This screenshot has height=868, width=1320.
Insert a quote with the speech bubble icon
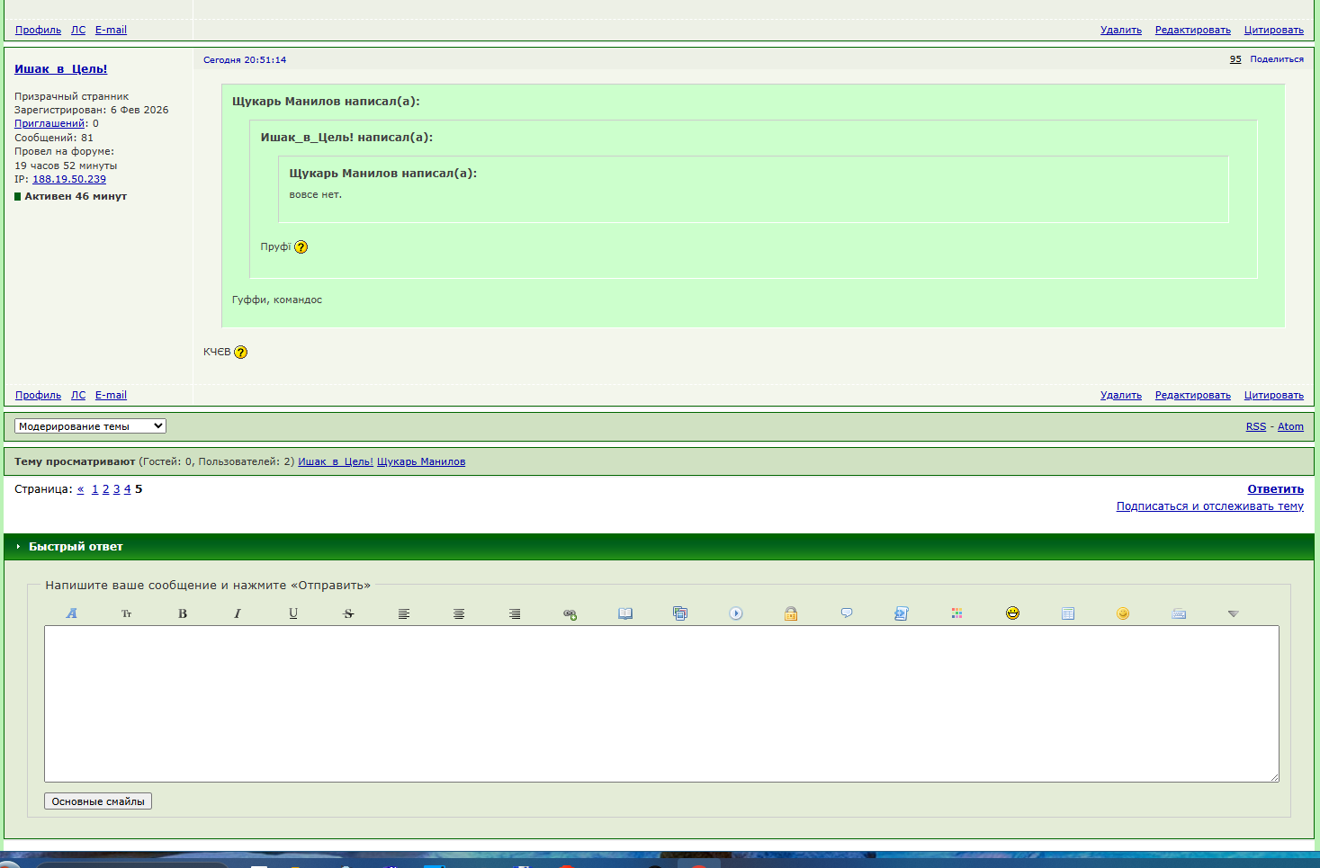coord(847,613)
